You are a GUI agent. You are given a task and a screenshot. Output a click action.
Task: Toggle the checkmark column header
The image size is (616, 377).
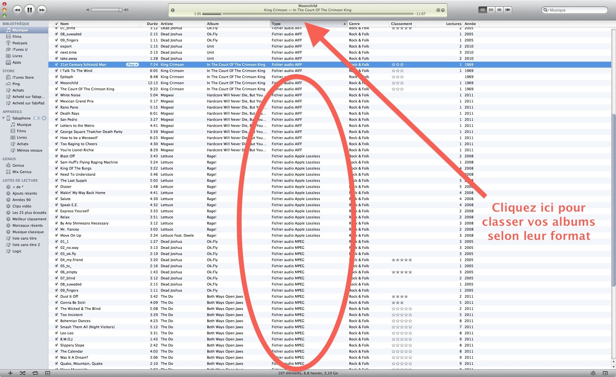click(56, 24)
